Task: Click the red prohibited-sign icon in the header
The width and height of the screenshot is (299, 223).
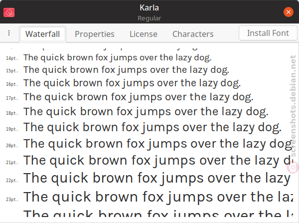Action: [9, 12]
